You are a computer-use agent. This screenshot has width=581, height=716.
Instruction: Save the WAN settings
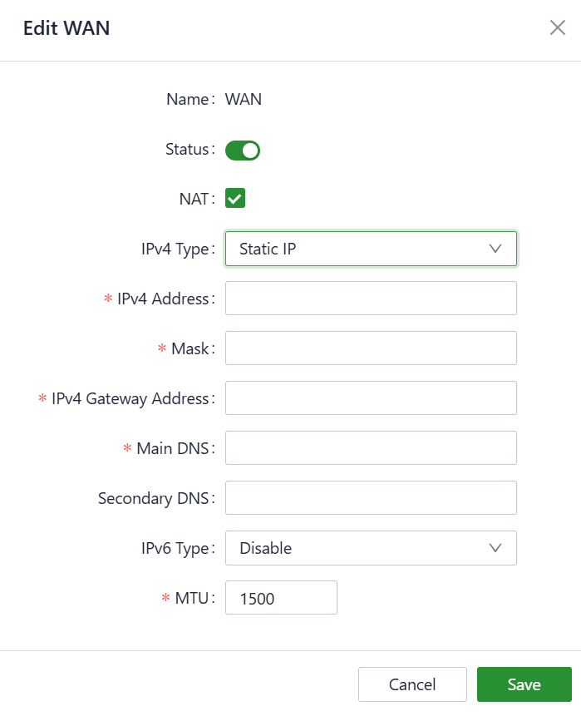click(x=524, y=684)
